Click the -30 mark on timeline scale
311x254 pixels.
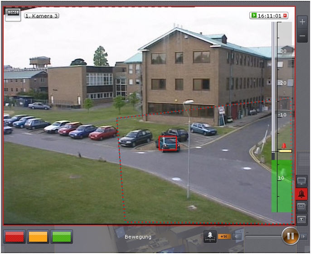pos(282,51)
